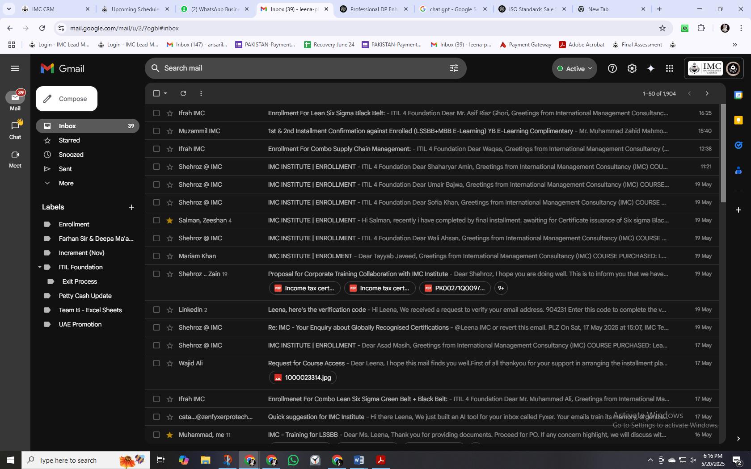Go to the older messages page arrow
This screenshot has height=469, width=751.
[707, 93]
